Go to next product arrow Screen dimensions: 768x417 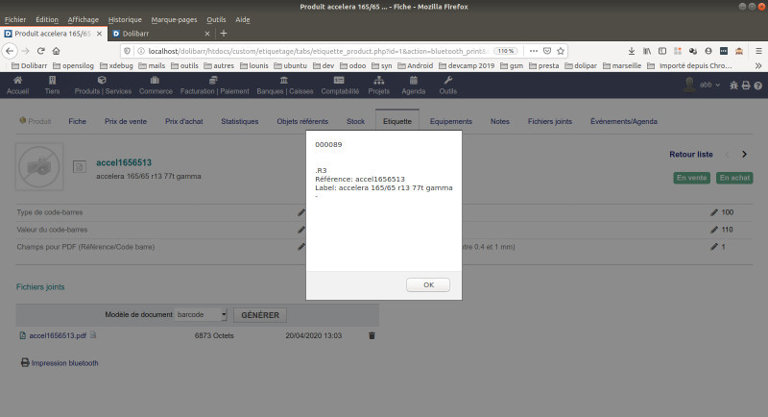coord(744,154)
